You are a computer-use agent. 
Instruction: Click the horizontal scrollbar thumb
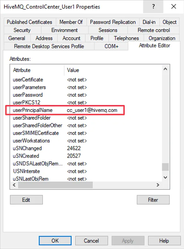55,185
